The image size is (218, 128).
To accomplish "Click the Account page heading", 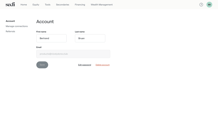I will point(45,22).
